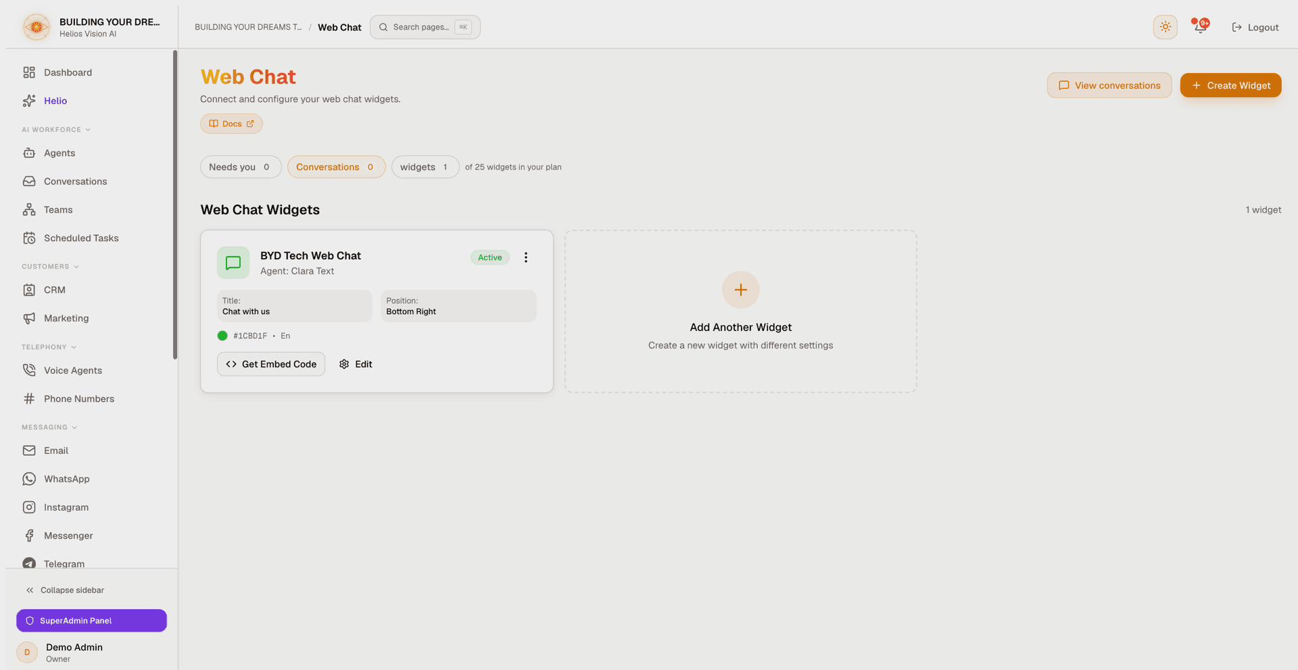Click the '1 widget' count text
The image size is (1298, 670).
1263,210
